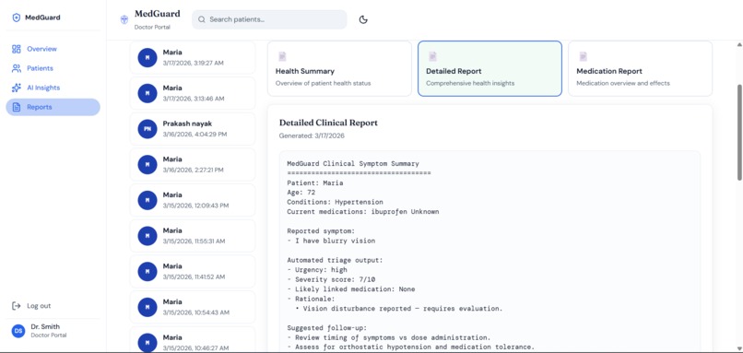Toggle dark mode with the moon icon
This screenshot has height=353, width=743.
point(363,19)
